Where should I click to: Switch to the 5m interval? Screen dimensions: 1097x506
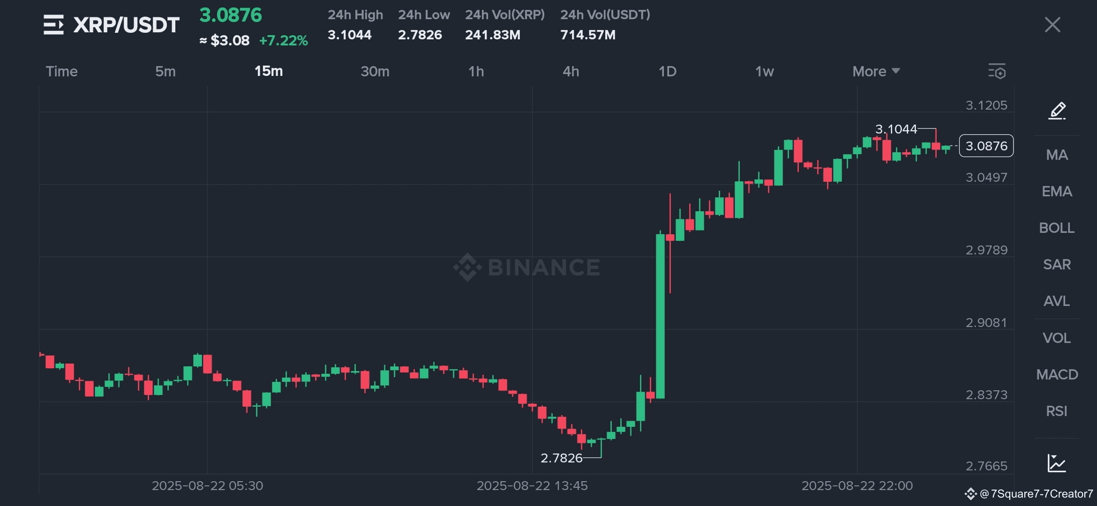(165, 71)
